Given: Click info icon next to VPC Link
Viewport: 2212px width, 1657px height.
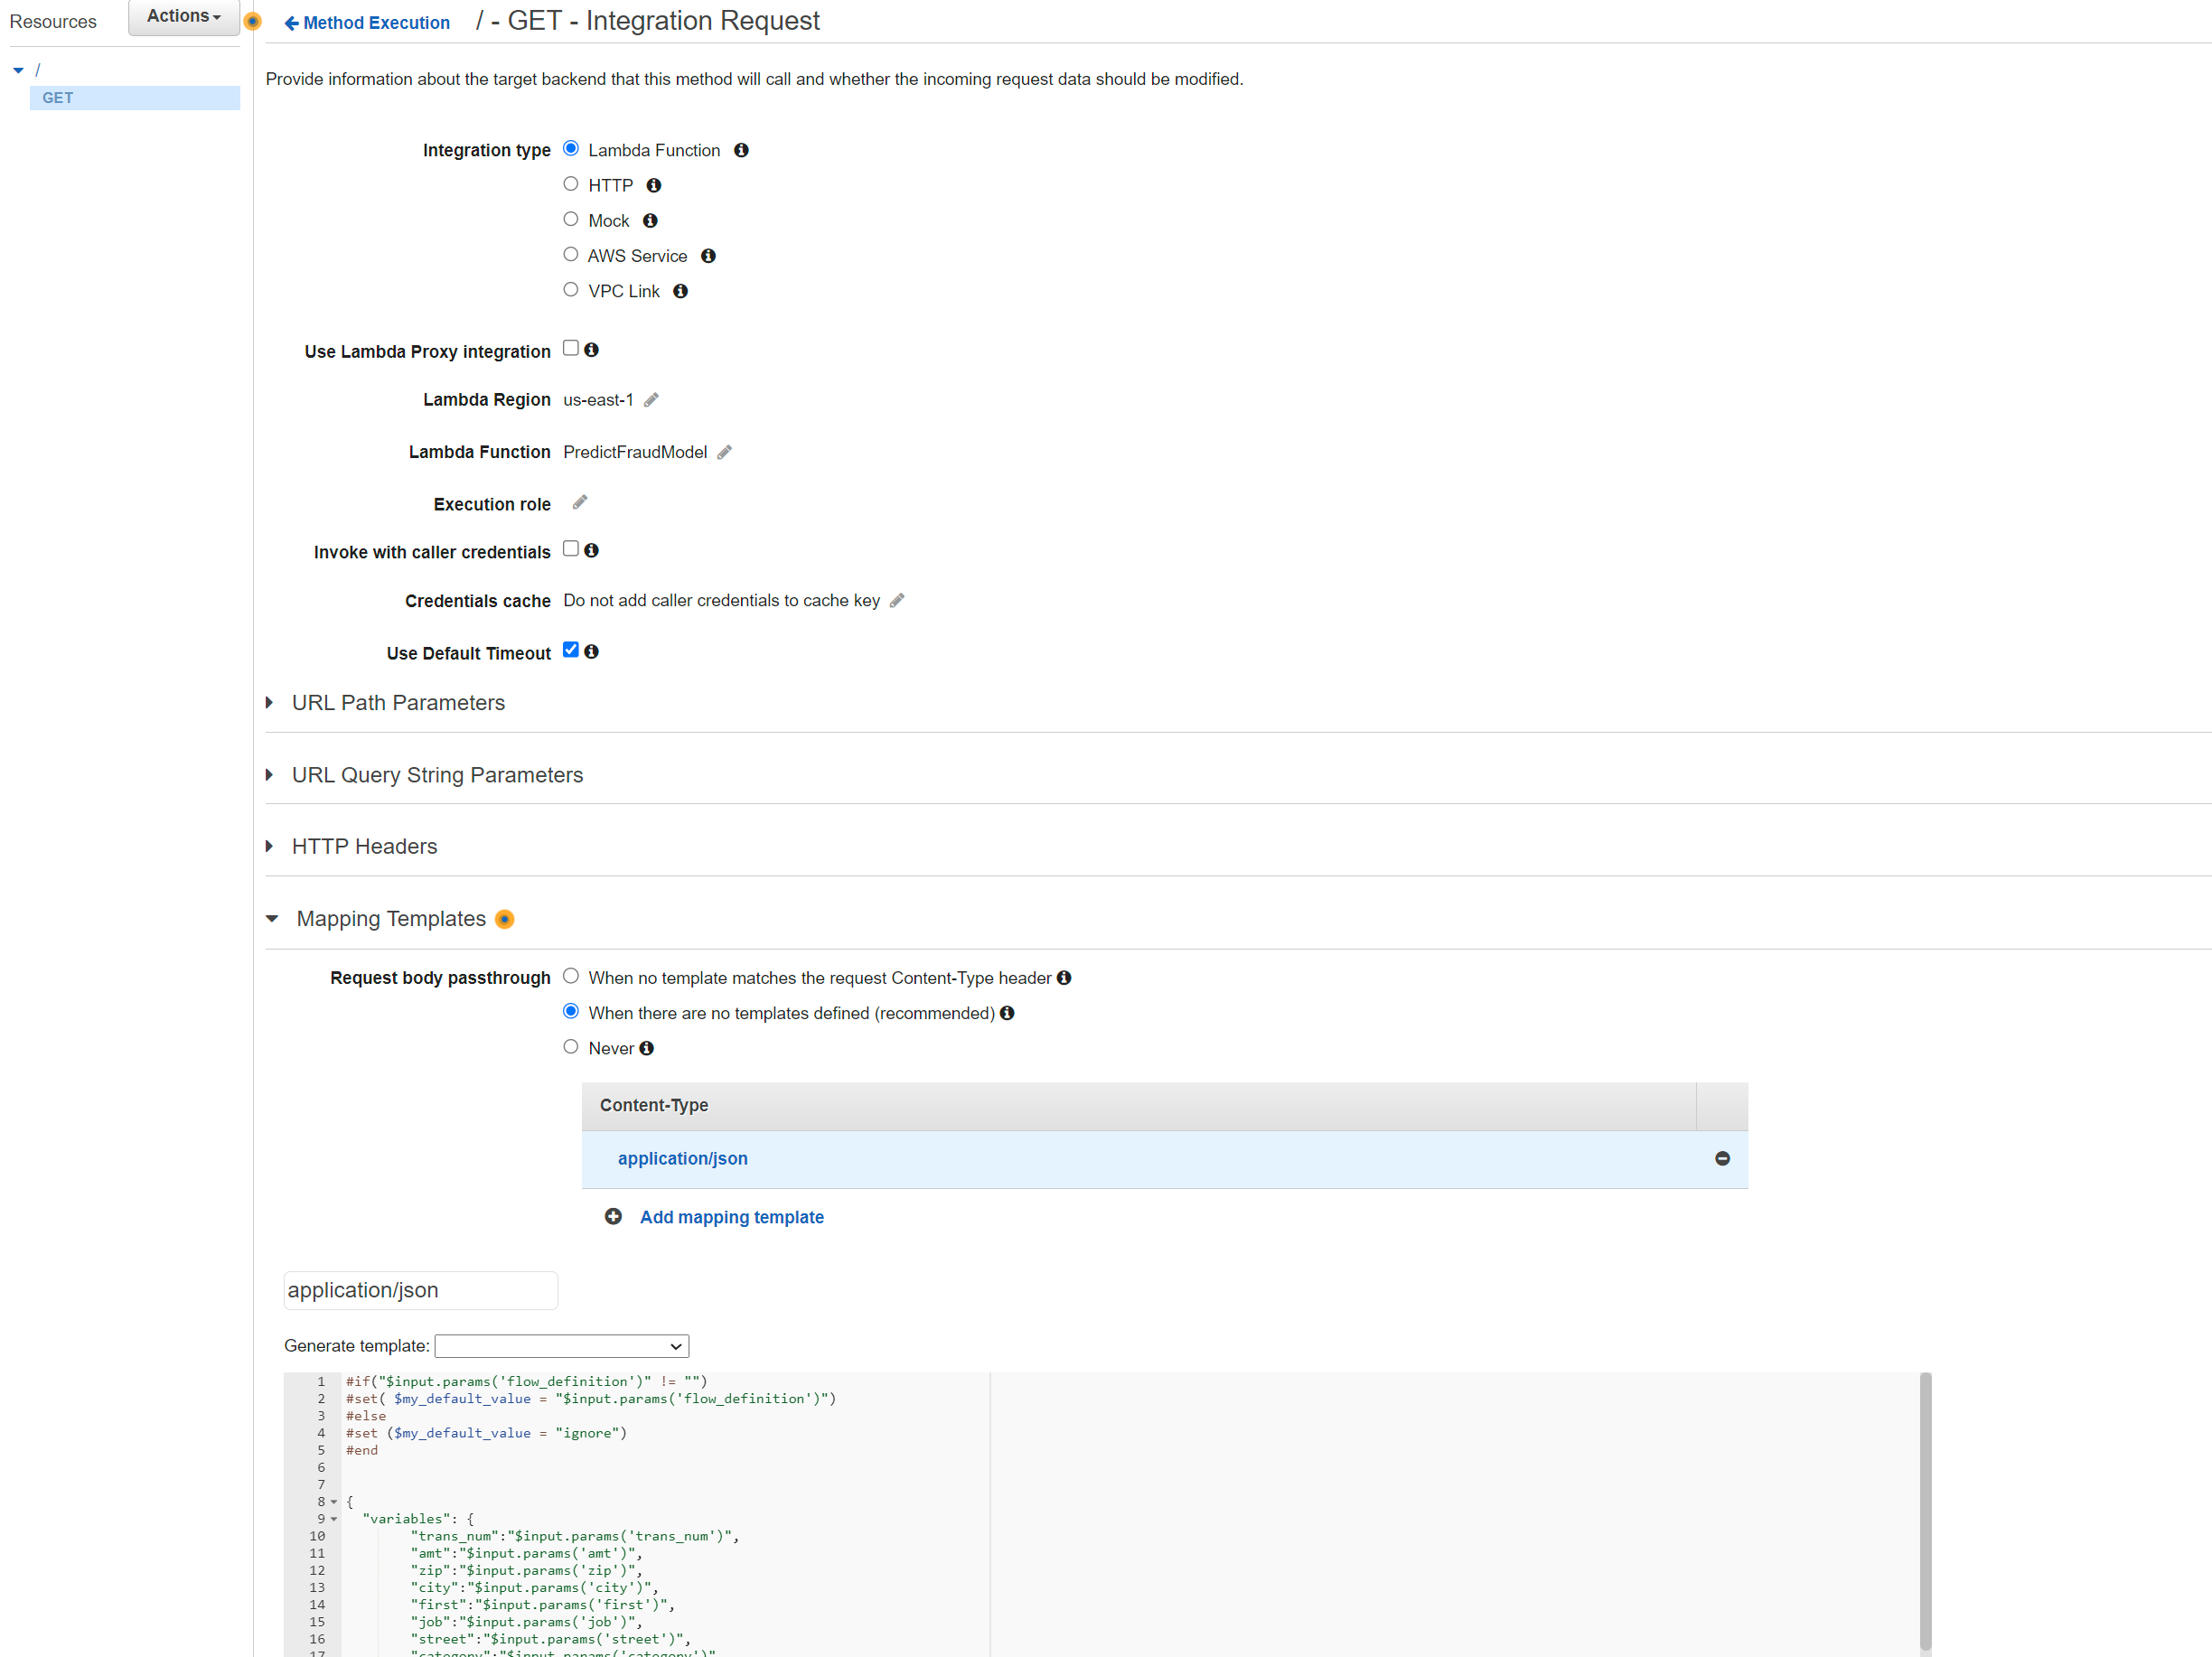Looking at the screenshot, I should tap(680, 291).
